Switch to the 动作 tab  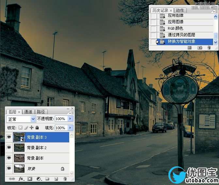pyautogui.click(x=180, y=10)
